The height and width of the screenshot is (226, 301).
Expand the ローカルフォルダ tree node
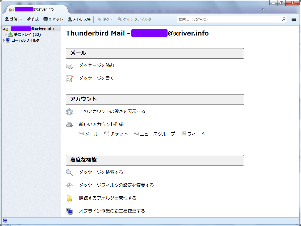click(x=4, y=41)
